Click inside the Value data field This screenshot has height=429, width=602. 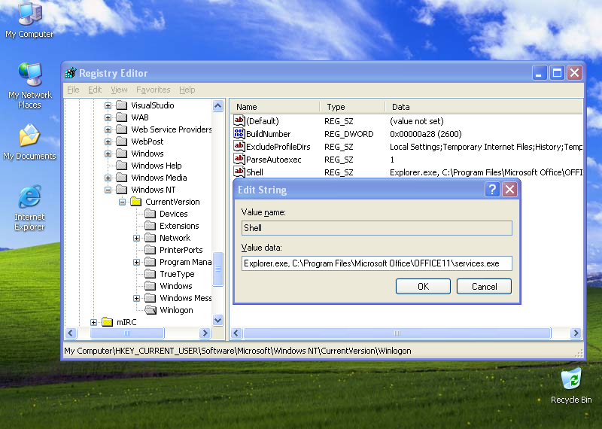point(377,263)
